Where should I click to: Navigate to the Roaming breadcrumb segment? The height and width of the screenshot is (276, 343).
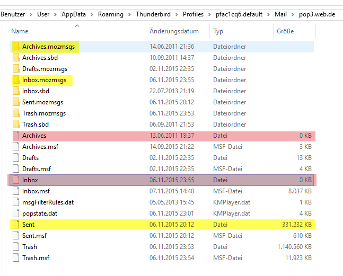click(111, 14)
